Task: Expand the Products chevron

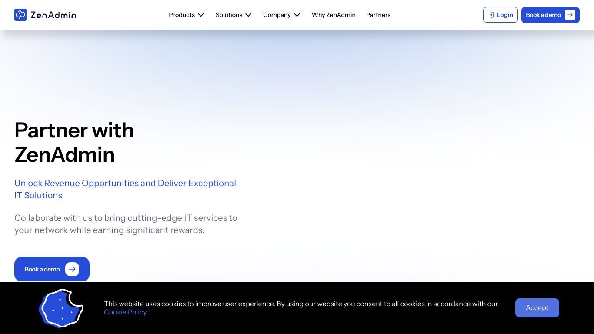Action: [x=201, y=15]
